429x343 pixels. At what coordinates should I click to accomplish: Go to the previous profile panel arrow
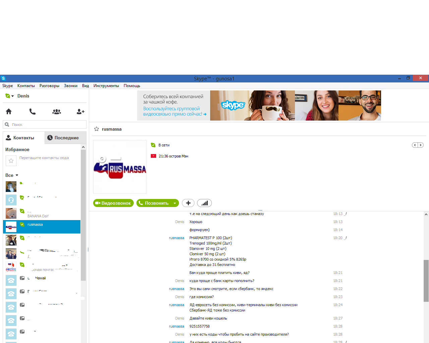[415, 145]
